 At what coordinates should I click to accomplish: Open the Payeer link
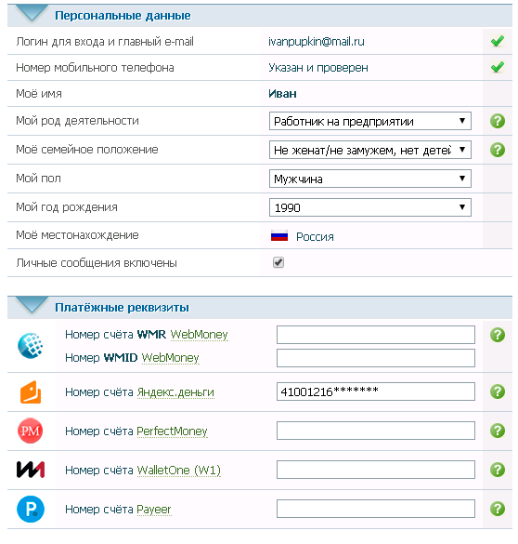click(154, 510)
